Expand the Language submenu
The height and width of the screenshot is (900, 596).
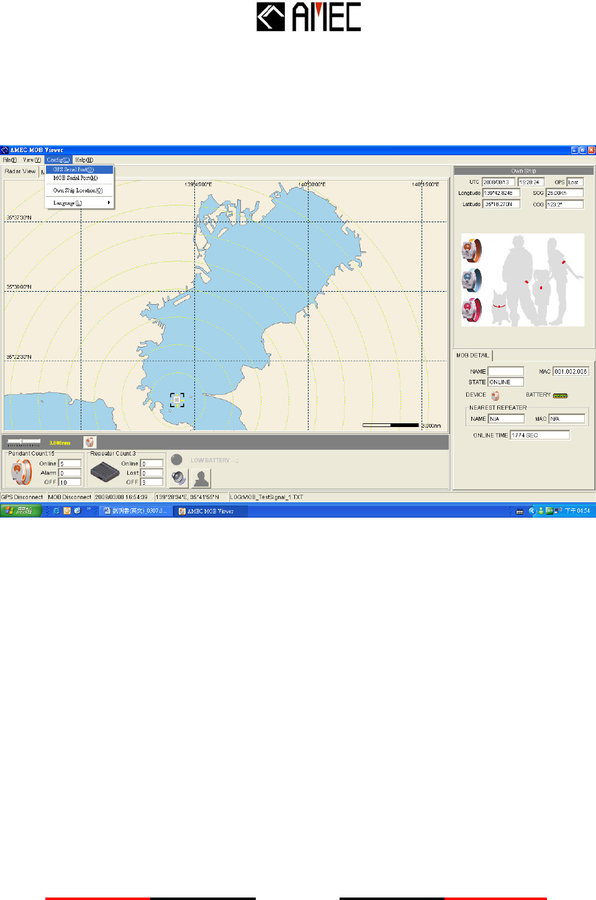[79, 203]
